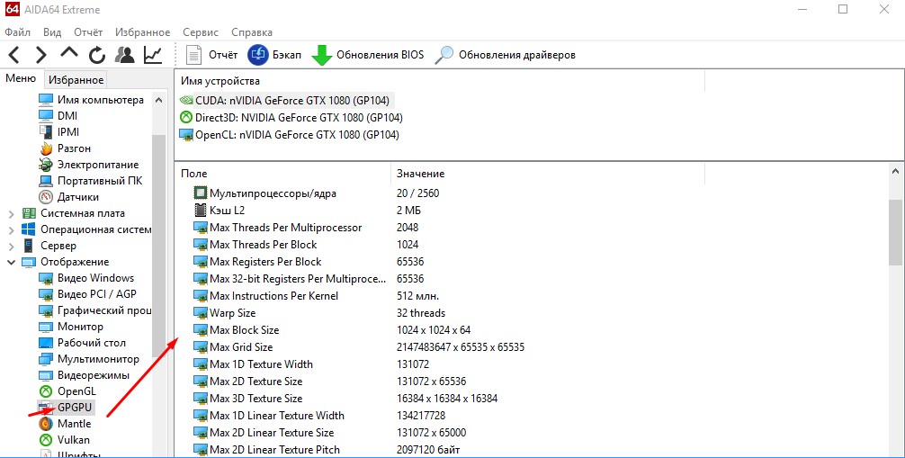Switch to the Избранное sidebar tab
This screenshot has width=905, height=458.
(x=76, y=80)
